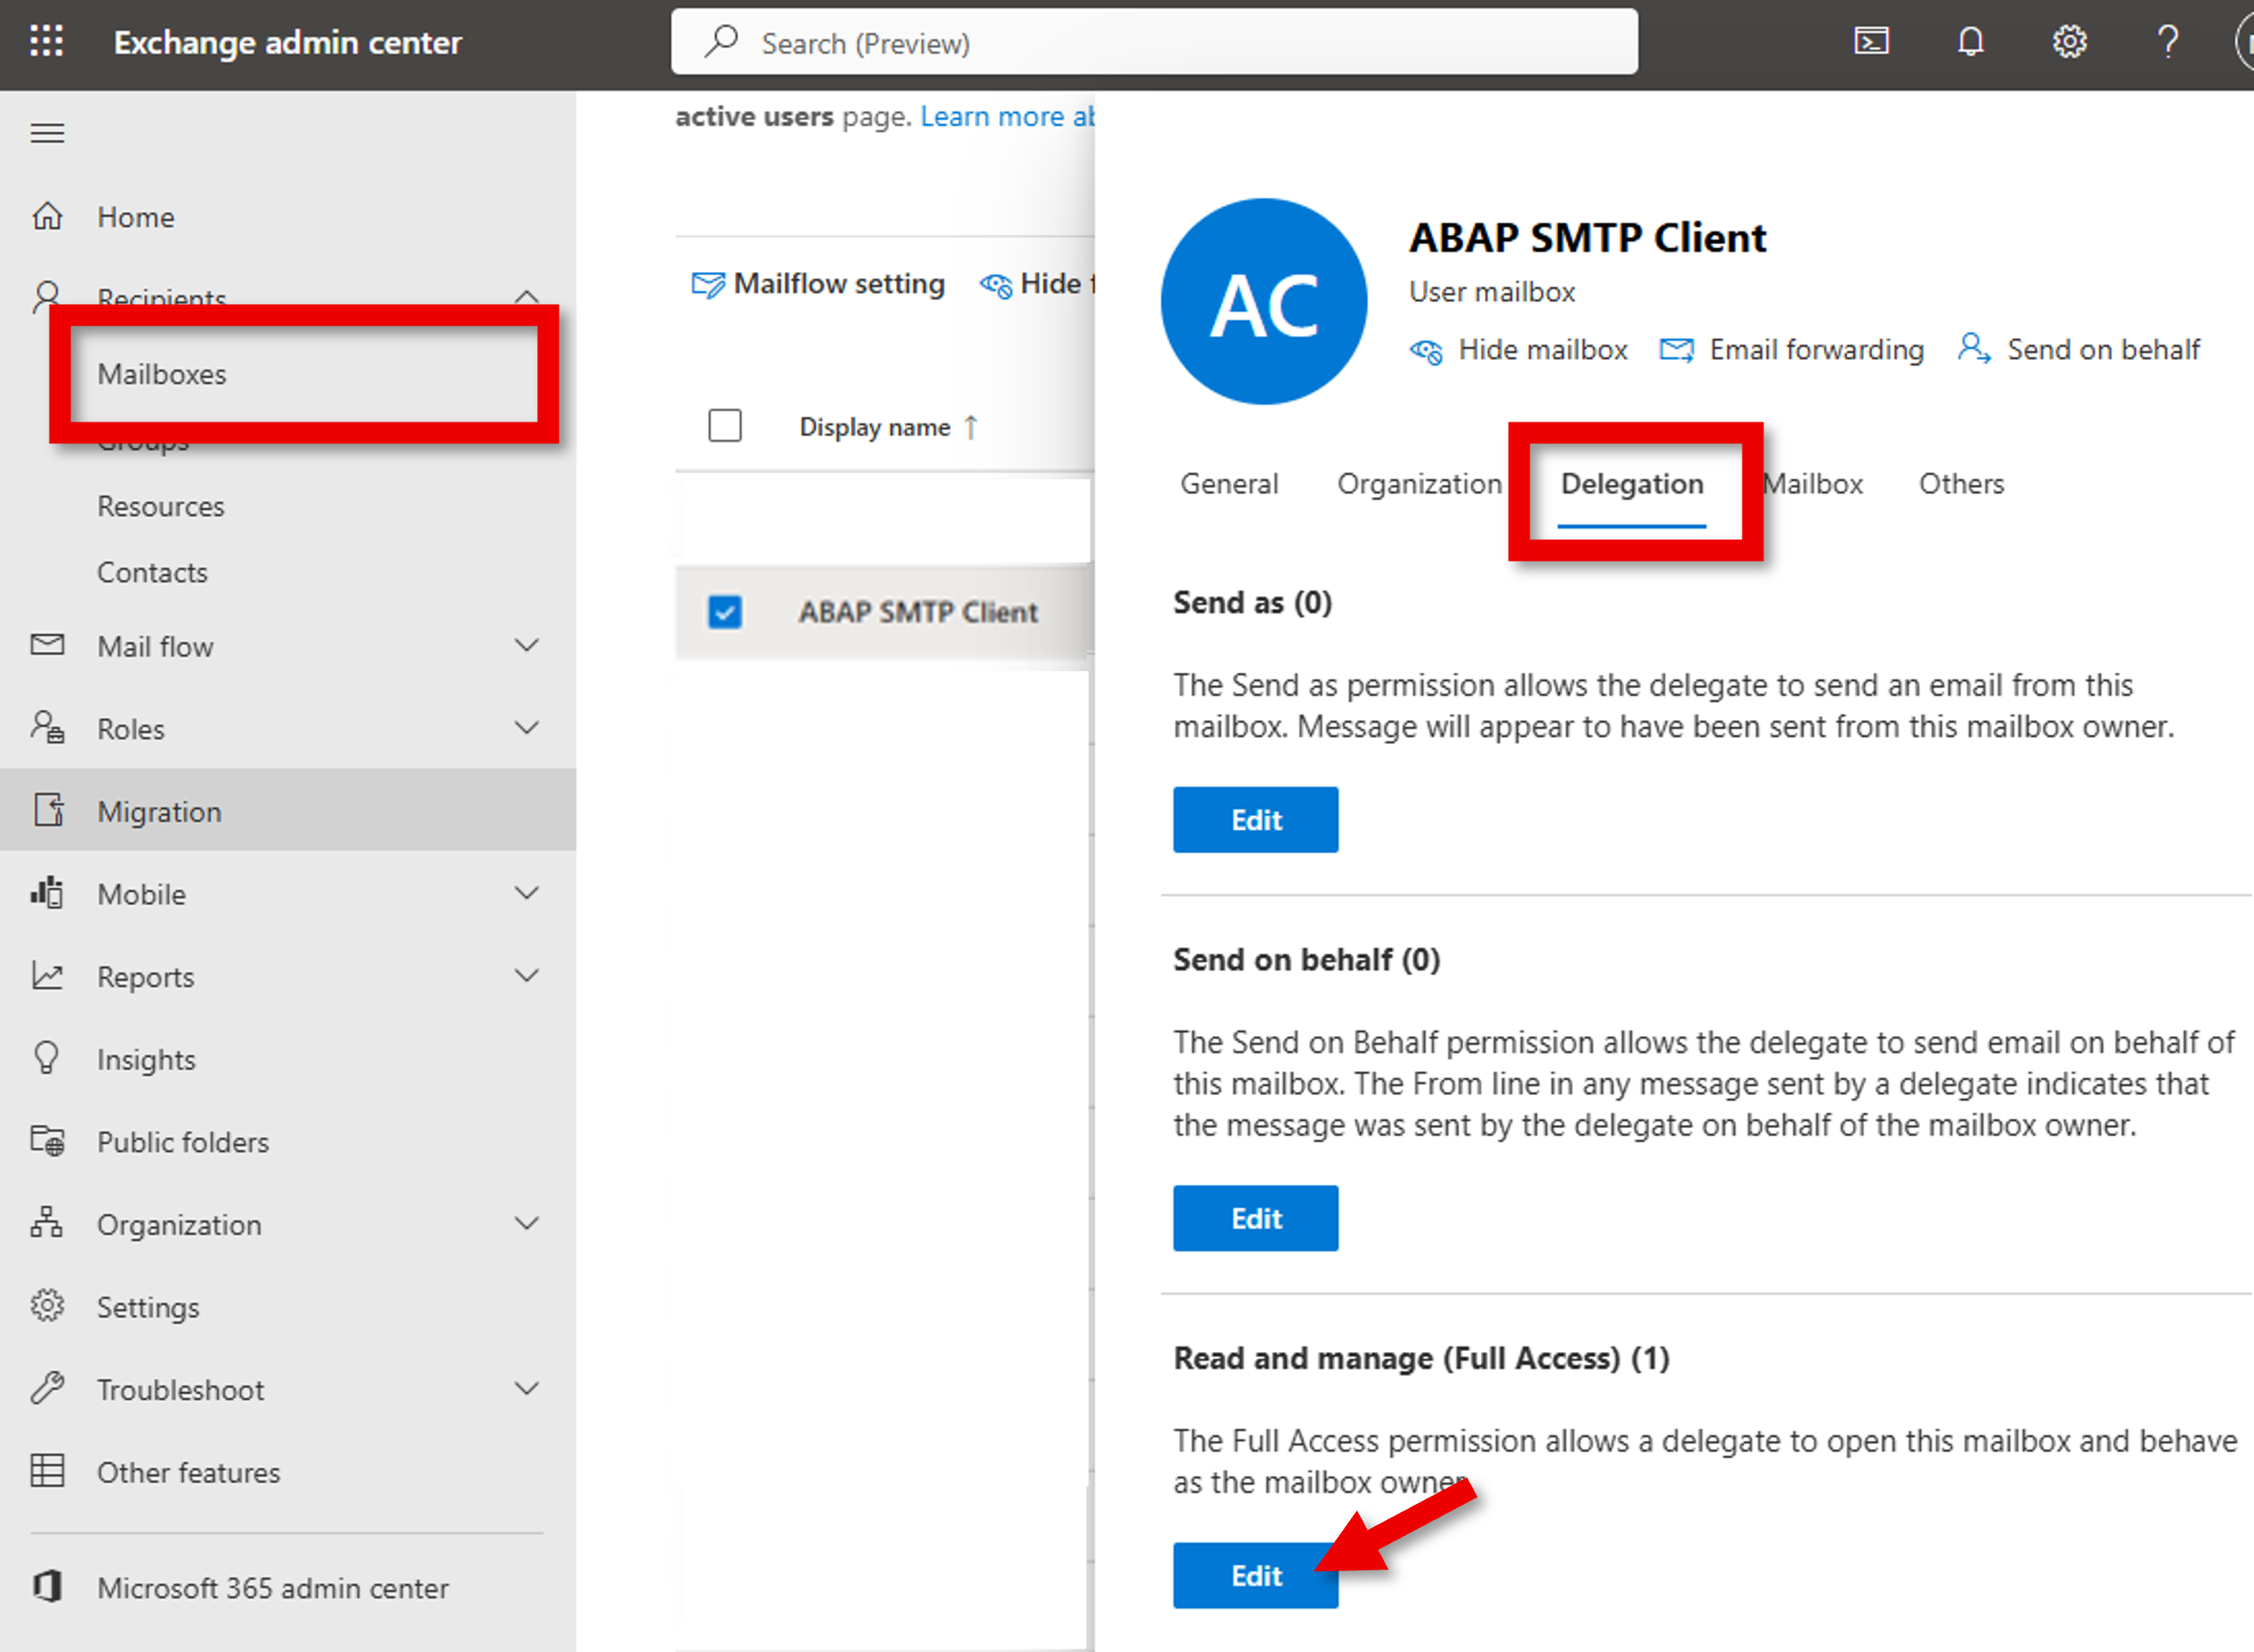Collapse the navigation hamburger menu

click(x=47, y=133)
